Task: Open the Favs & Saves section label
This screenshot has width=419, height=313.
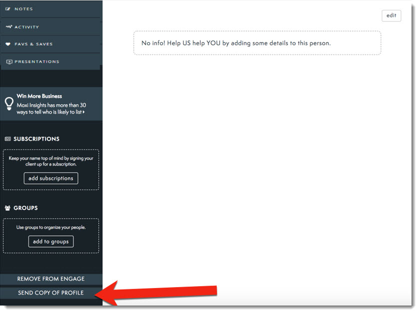Action: (x=33, y=44)
